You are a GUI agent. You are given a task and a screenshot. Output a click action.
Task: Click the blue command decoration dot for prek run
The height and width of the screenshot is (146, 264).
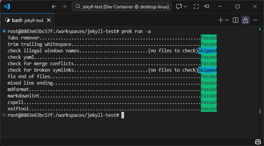pyautogui.click(x=4, y=31)
